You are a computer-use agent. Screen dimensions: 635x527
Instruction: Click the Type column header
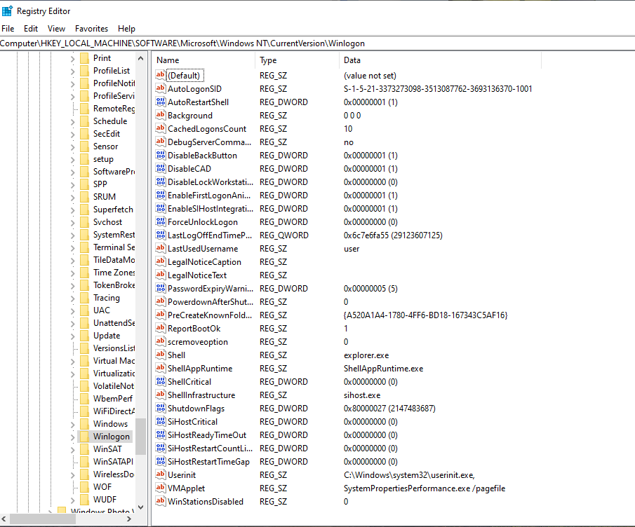pos(298,60)
